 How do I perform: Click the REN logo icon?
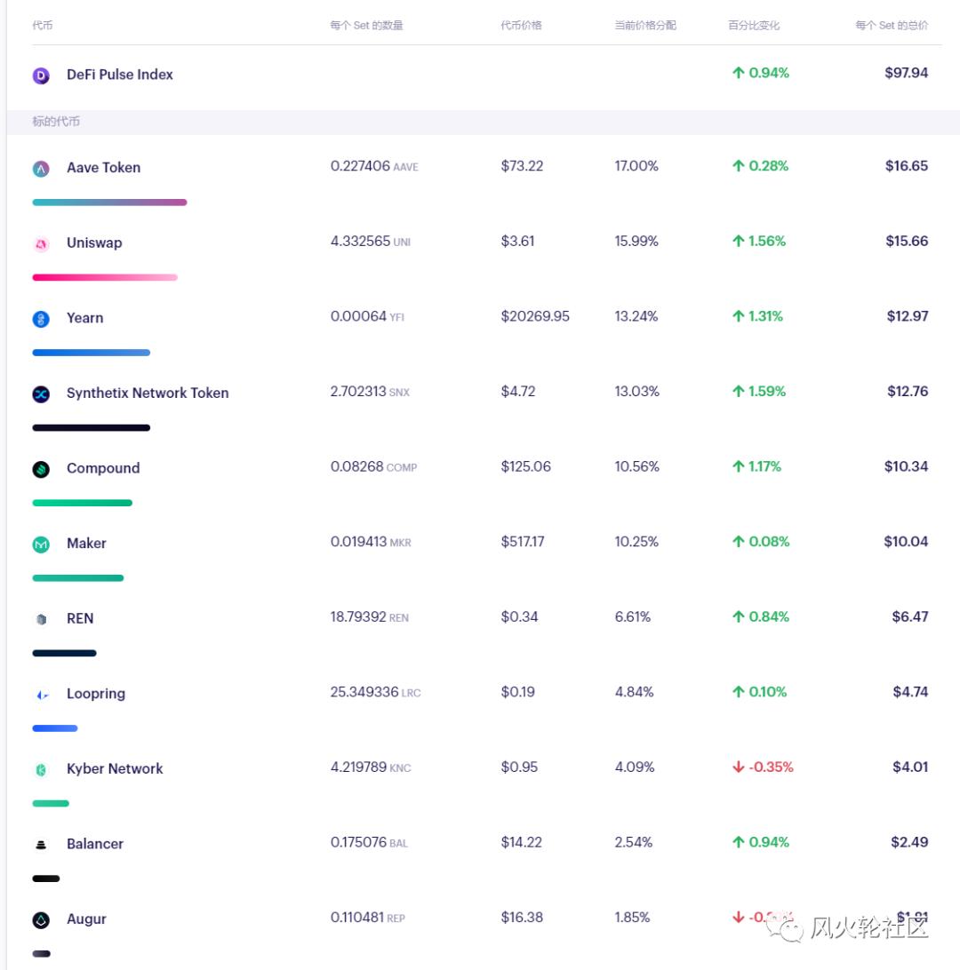tap(41, 619)
